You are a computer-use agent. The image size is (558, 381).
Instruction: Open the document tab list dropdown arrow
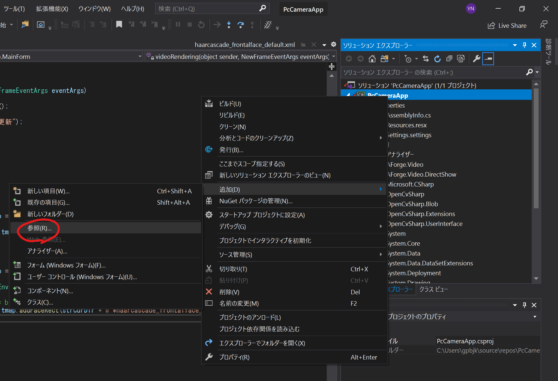point(324,45)
